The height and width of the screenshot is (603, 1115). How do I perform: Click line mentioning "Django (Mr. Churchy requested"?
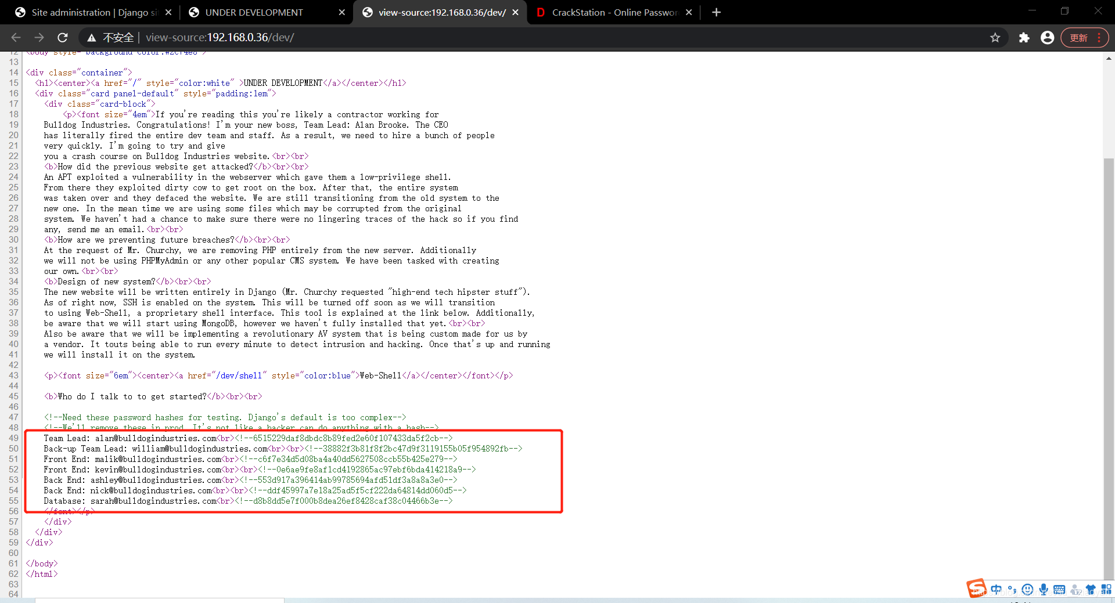[x=287, y=292]
